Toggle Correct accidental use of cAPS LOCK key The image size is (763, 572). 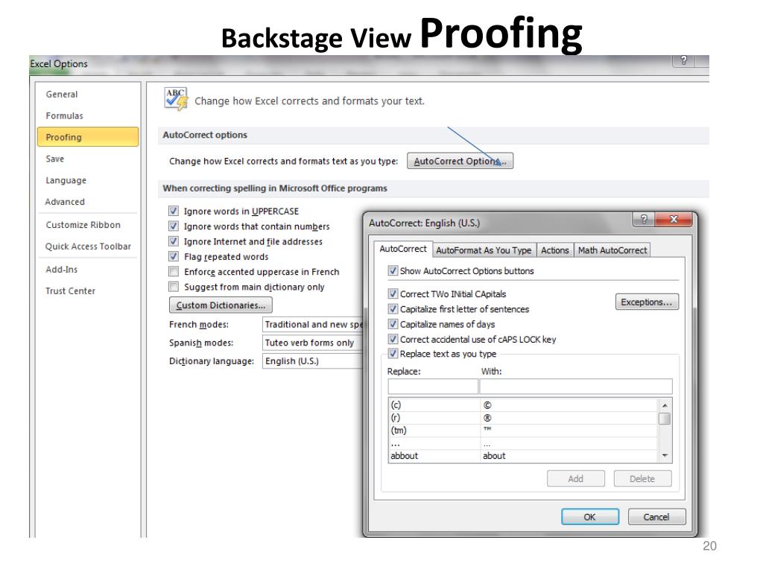393,339
